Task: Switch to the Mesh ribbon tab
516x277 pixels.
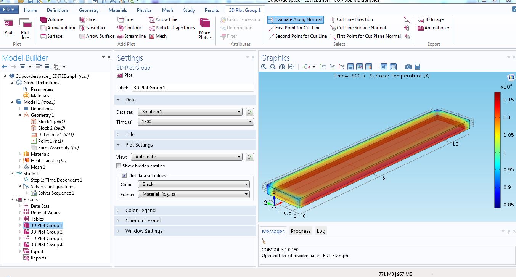Action: [x=167, y=10]
